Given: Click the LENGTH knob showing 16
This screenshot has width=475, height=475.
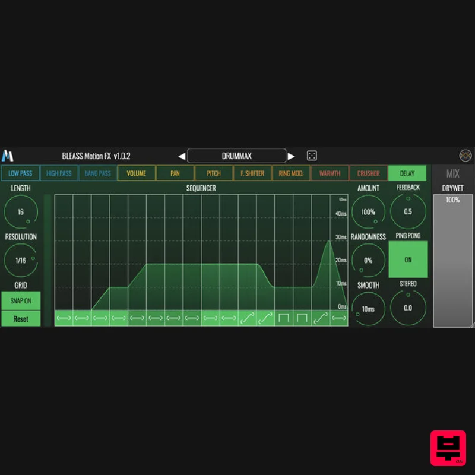Looking at the screenshot, I should point(21,212).
